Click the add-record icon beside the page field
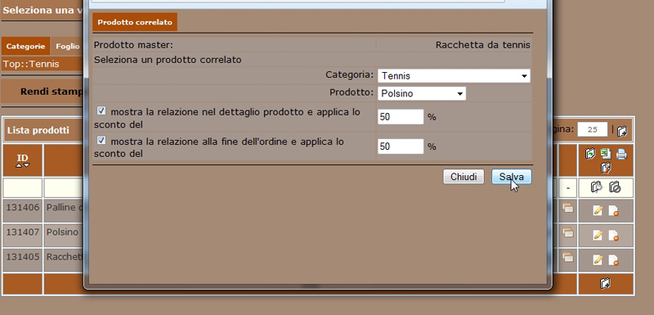The image size is (654, 315). pyautogui.click(x=622, y=131)
